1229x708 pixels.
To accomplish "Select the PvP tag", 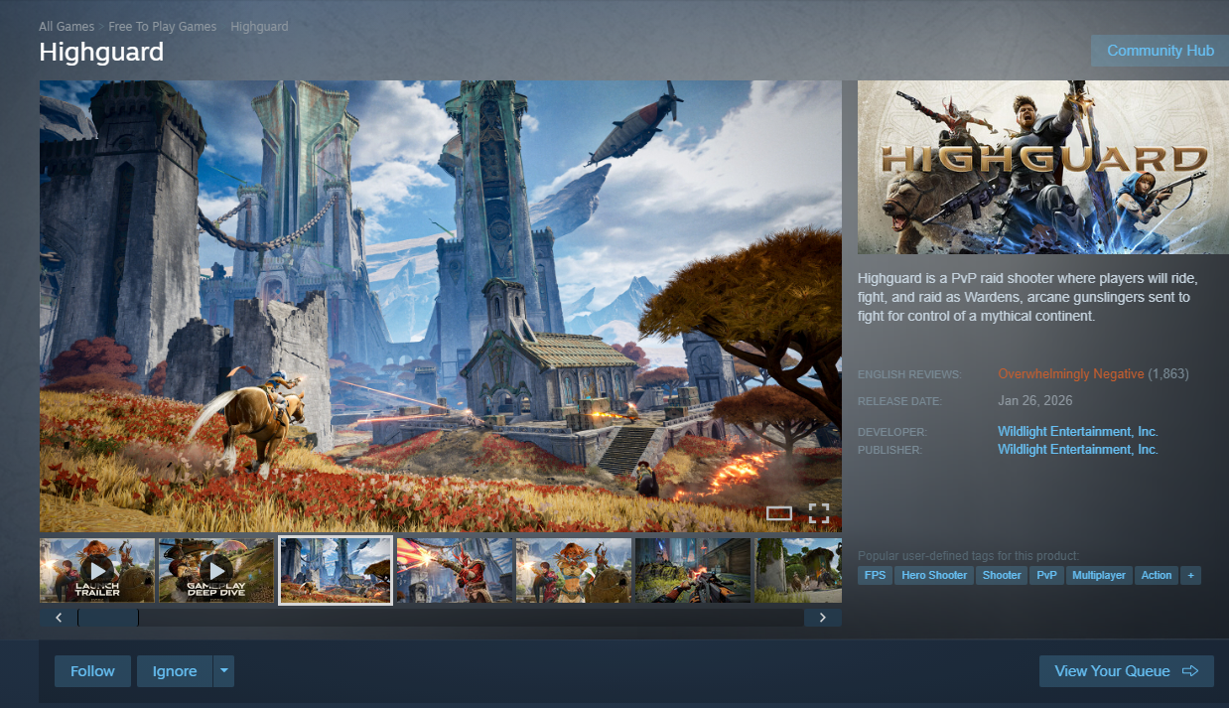I will tap(1046, 575).
